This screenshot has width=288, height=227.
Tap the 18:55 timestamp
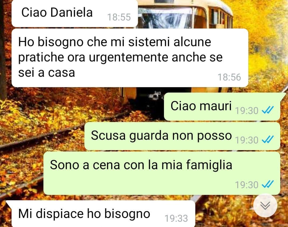(119, 17)
